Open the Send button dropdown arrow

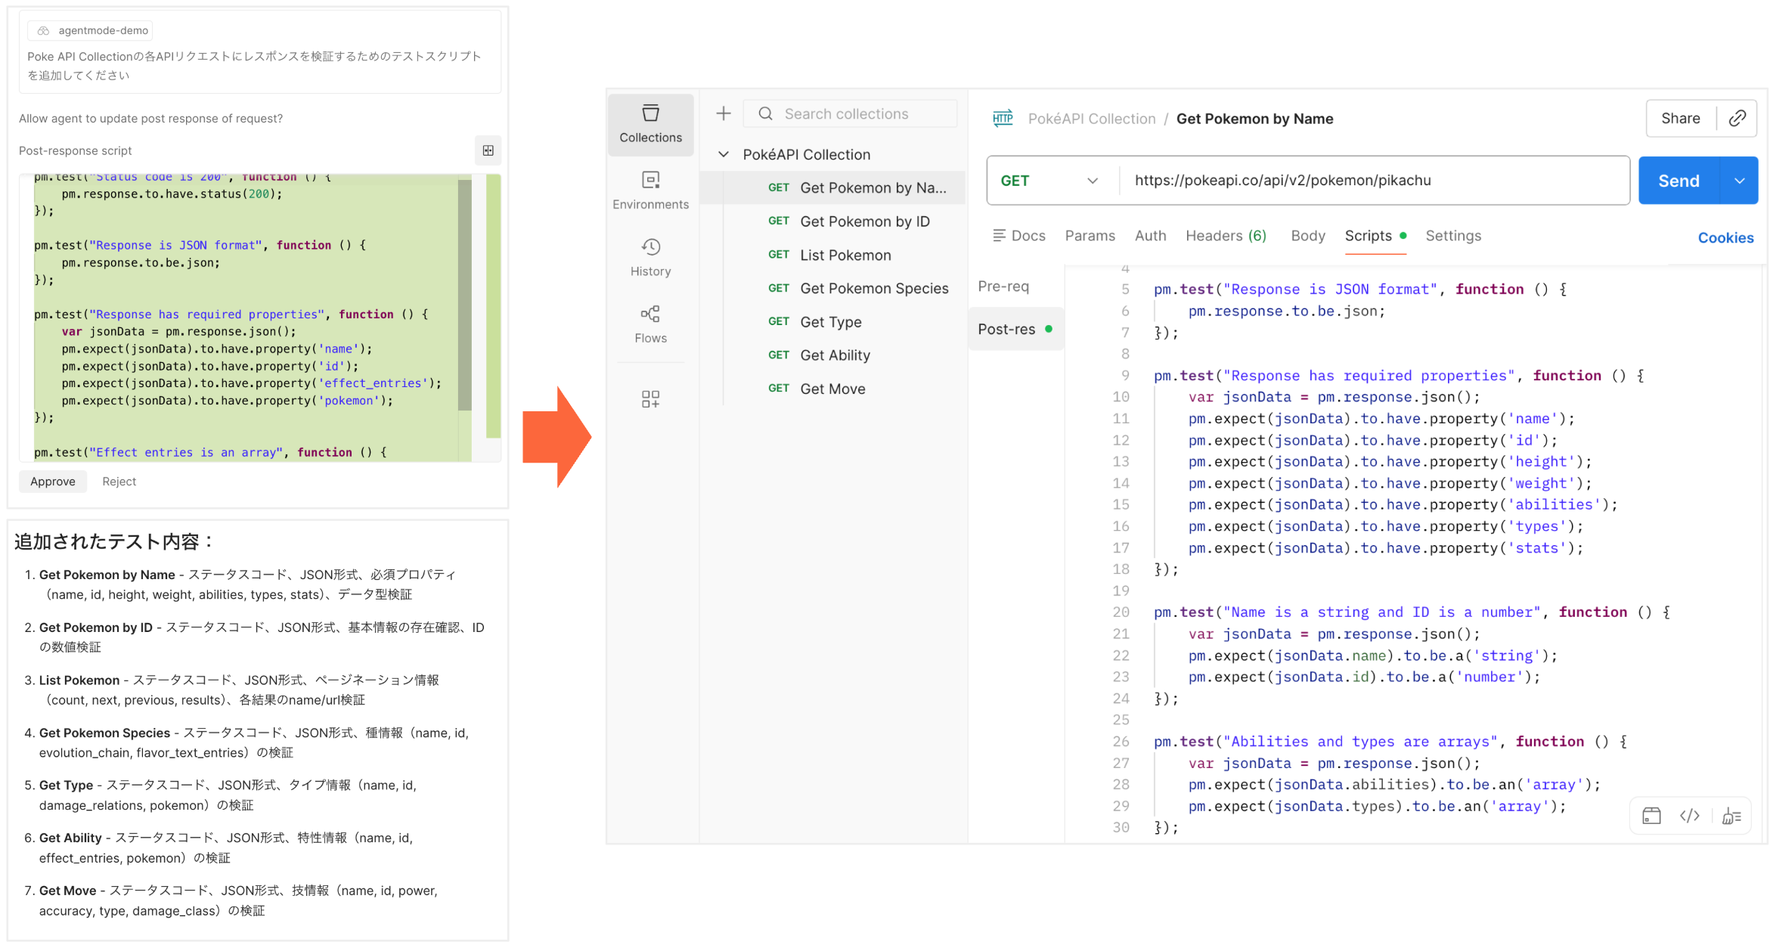point(1739,181)
